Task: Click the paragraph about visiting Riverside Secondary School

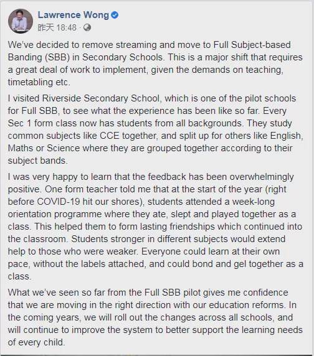Action: [x=156, y=129]
